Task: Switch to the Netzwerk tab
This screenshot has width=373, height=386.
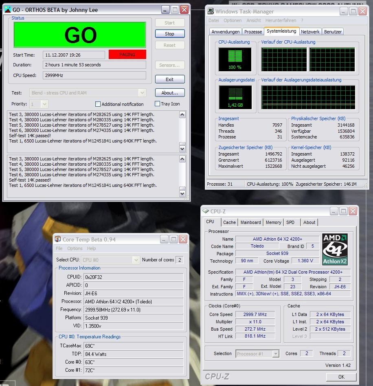Action: 310,32
